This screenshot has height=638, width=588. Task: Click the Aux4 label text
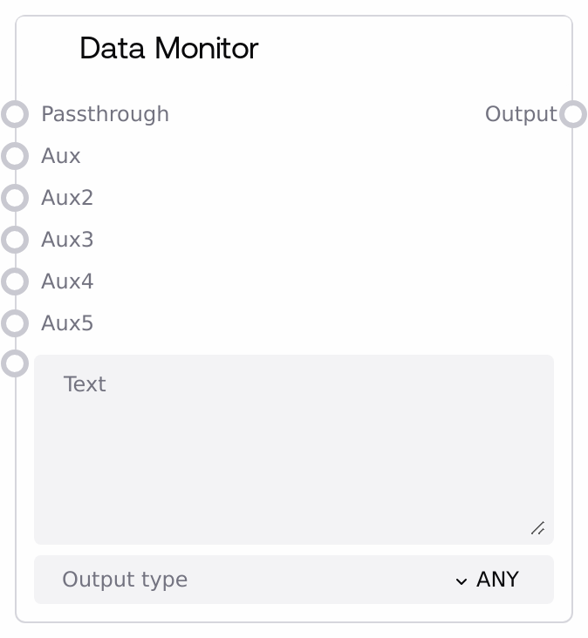click(x=67, y=282)
